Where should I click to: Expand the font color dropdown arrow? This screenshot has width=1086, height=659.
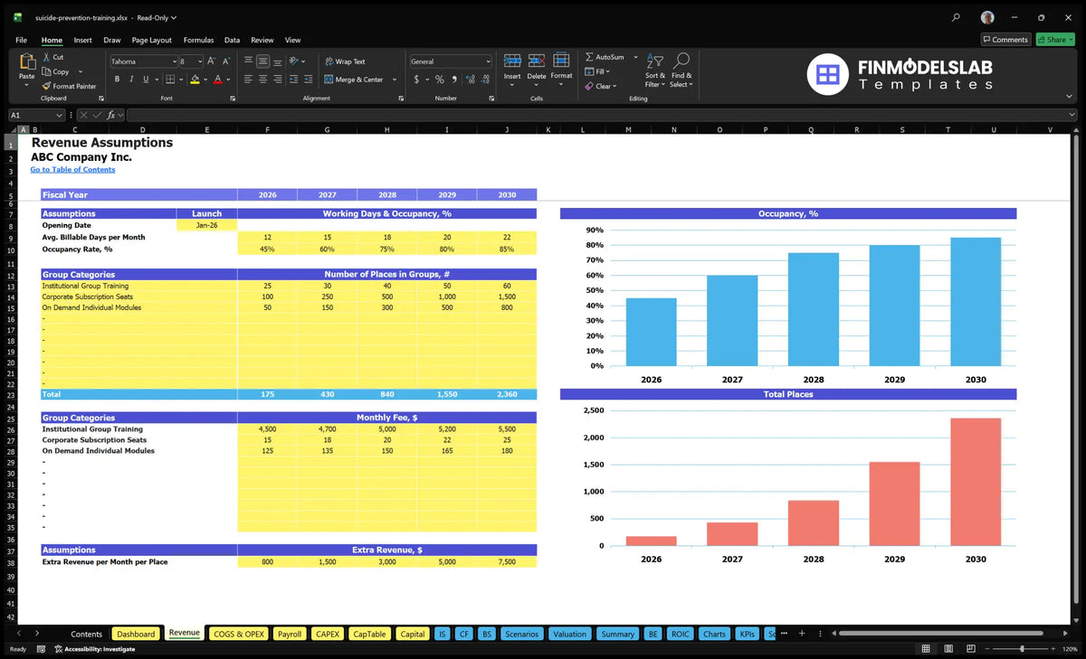pos(229,80)
